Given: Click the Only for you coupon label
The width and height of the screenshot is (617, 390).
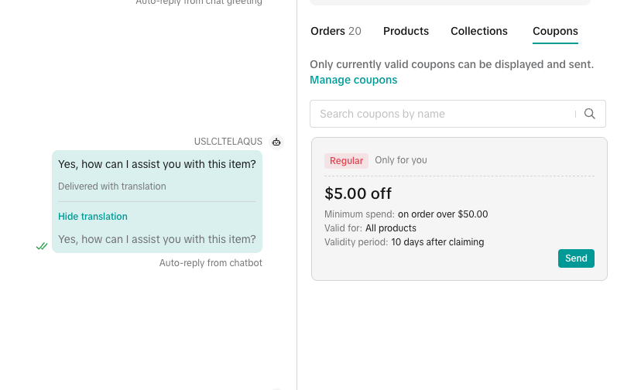Looking at the screenshot, I should (401, 160).
